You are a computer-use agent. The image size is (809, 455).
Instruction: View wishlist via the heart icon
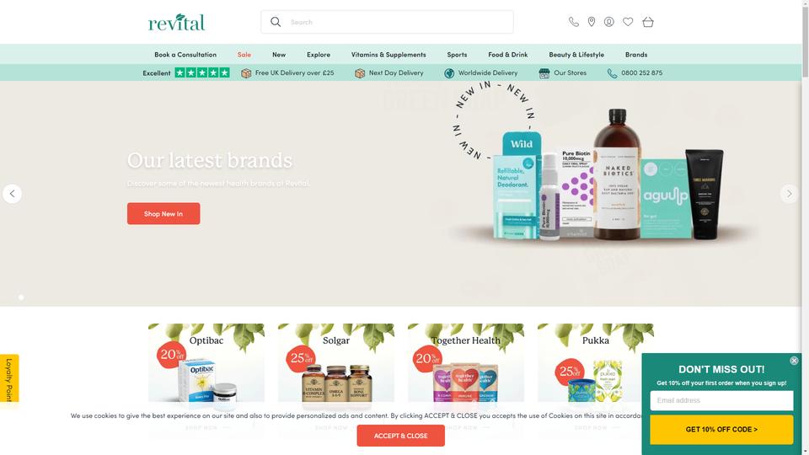pyautogui.click(x=628, y=22)
